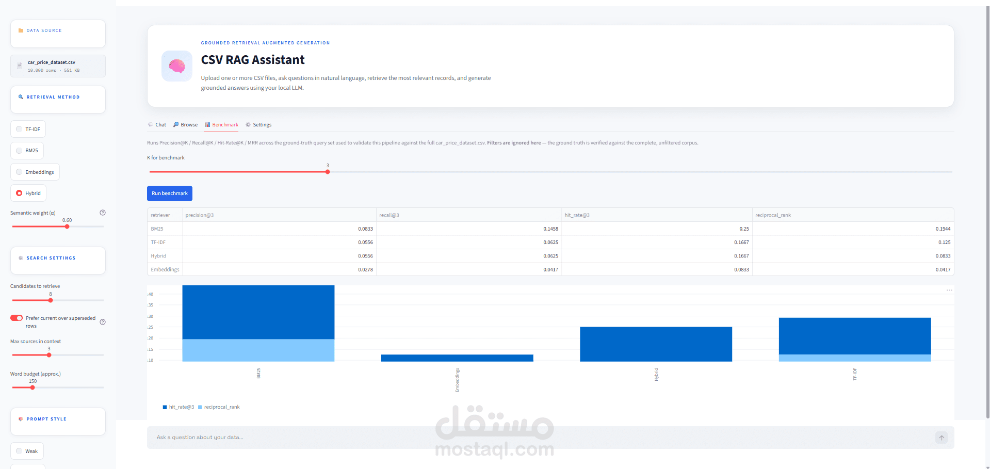Open the chart options ellipsis menu

[x=949, y=290]
